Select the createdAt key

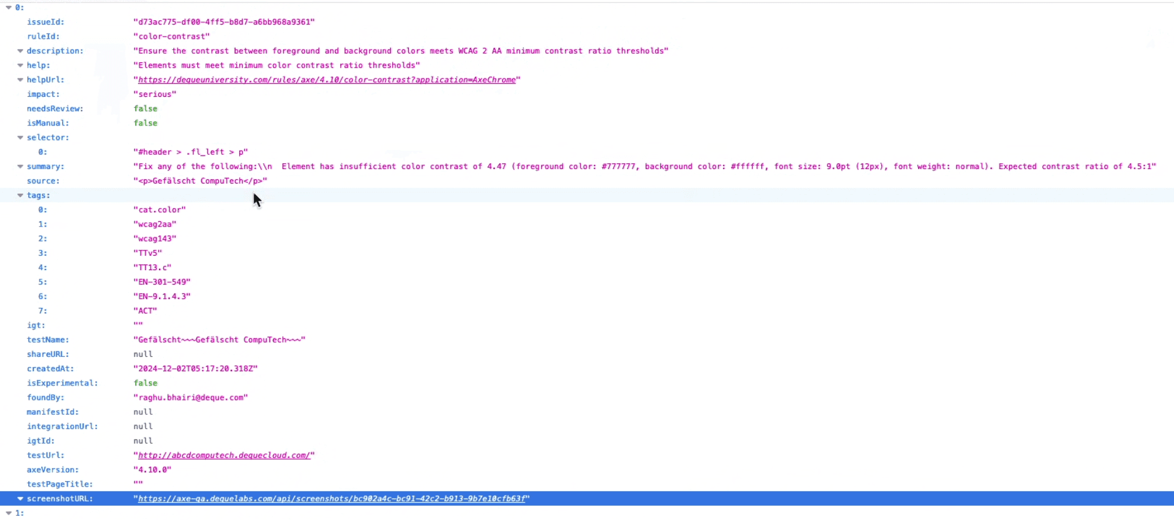click(x=50, y=369)
